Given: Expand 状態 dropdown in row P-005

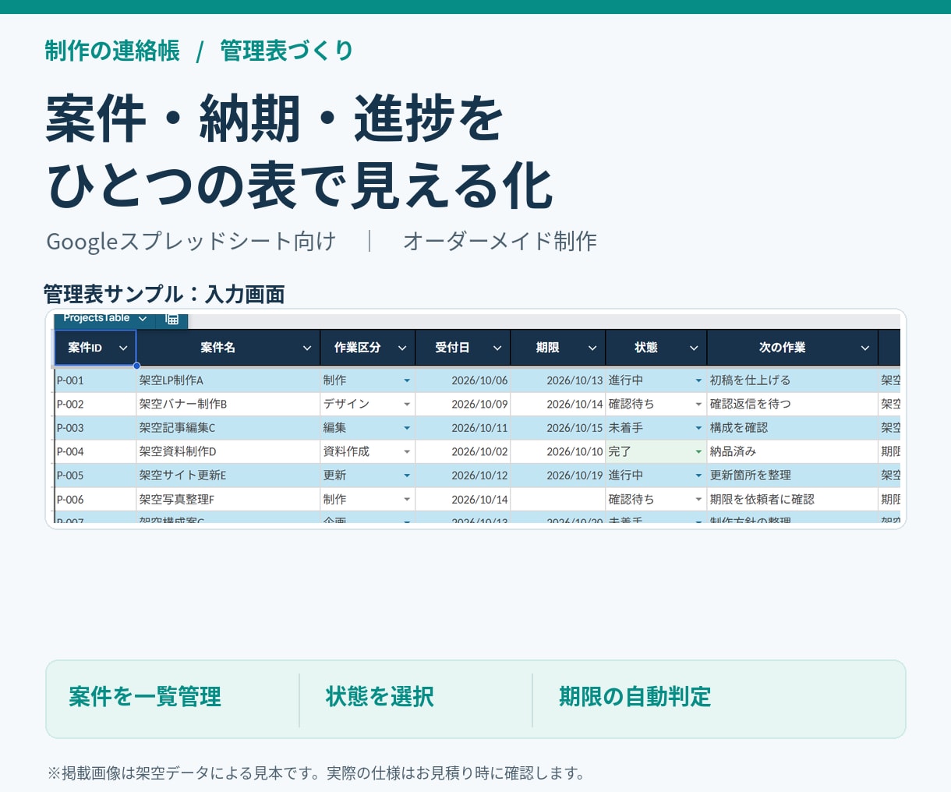Looking at the screenshot, I should pyautogui.click(x=698, y=476).
